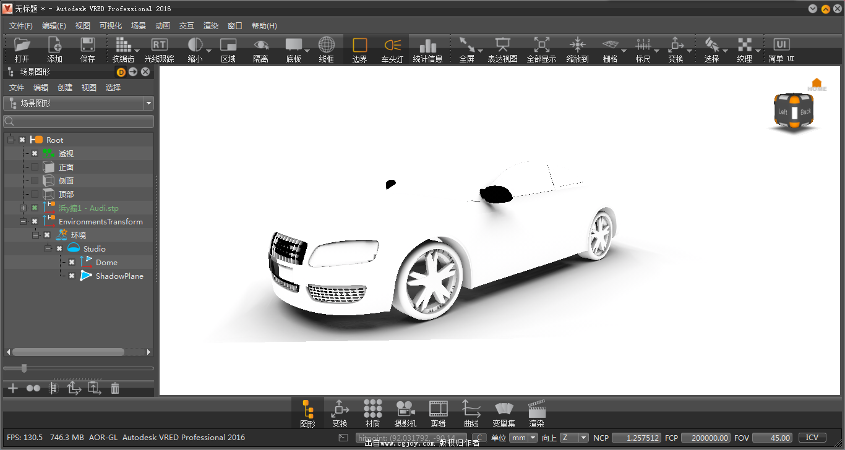Screen dimensions: 845x450
Task: Open scene graph panel 创建 menu
Action: (65, 88)
